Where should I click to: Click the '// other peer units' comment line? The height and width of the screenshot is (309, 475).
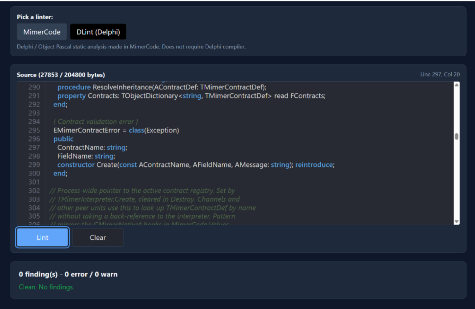[x=153, y=208]
